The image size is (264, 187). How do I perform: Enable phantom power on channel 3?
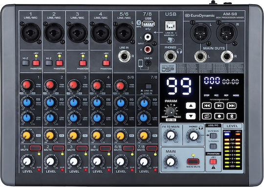pyautogui.click(x=83, y=63)
